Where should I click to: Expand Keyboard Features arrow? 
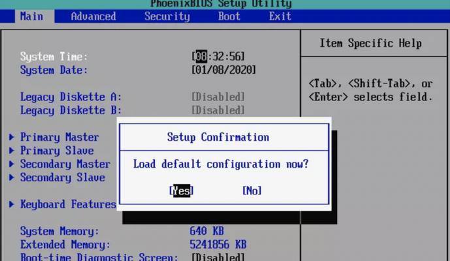pyautogui.click(x=12, y=204)
